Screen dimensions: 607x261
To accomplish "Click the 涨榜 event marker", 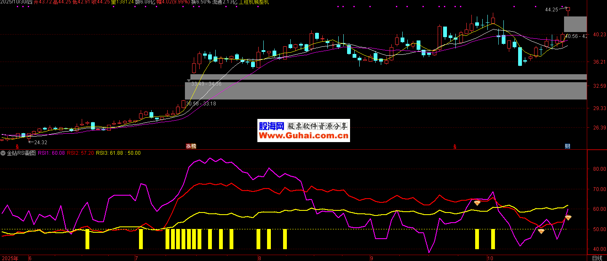I will (191, 146).
